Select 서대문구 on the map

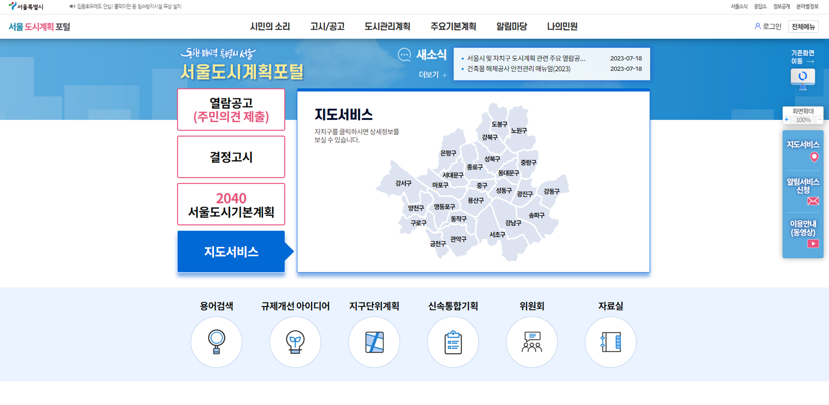click(453, 175)
